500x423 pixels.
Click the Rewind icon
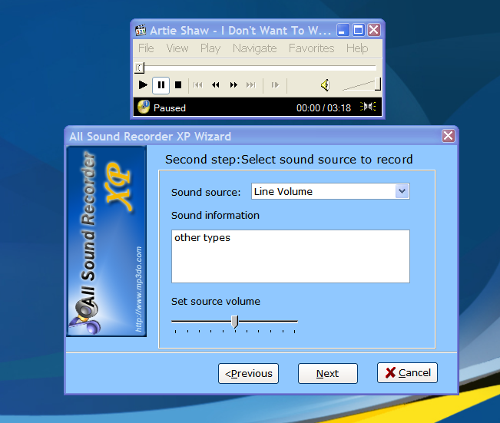(x=216, y=85)
